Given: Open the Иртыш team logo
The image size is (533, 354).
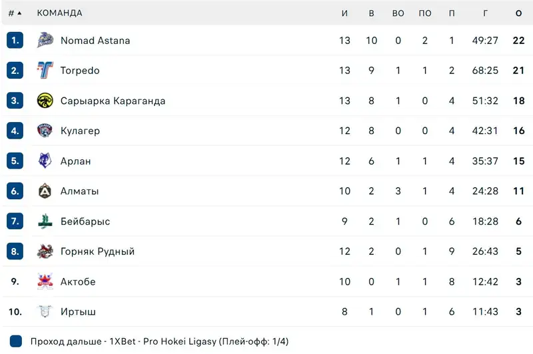Looking at the screenshot, I should (x=45, y=311).
